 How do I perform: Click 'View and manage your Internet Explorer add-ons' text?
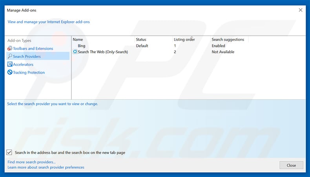click(49, 22)
